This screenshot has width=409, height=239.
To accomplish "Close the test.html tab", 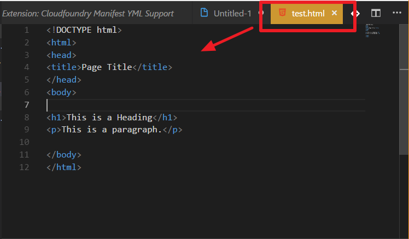I will click(x=334, y=13).
